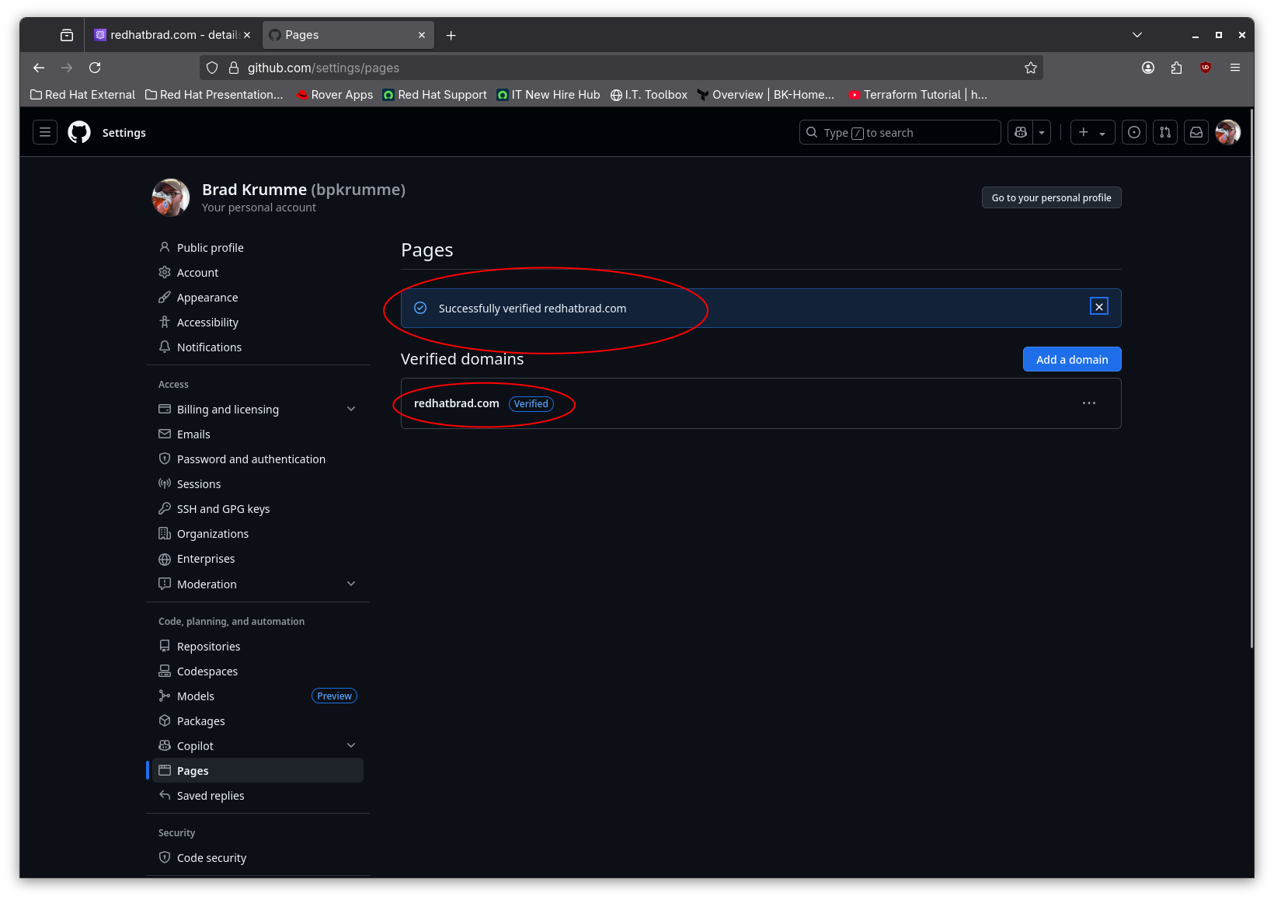Open Red Hat External bookmark folder

pyautogui.click(x=82, y=95)
